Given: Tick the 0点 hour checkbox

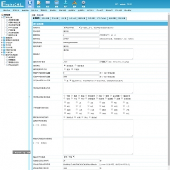Looking at the screenshot, I should (65, 102).
